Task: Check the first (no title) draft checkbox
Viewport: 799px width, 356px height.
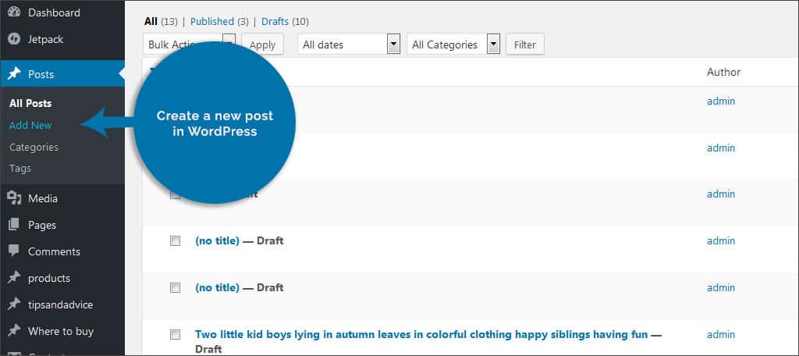Action: click(175, 241)
